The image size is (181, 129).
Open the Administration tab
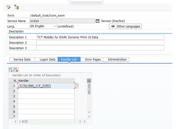coord(117,59)
